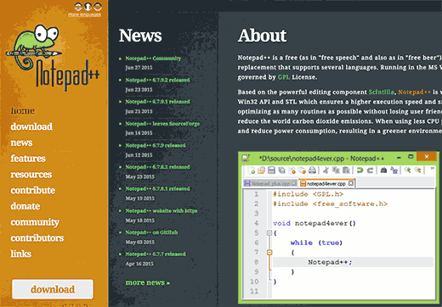Open Notepad++ on GitHub news link

coord(151,232)
